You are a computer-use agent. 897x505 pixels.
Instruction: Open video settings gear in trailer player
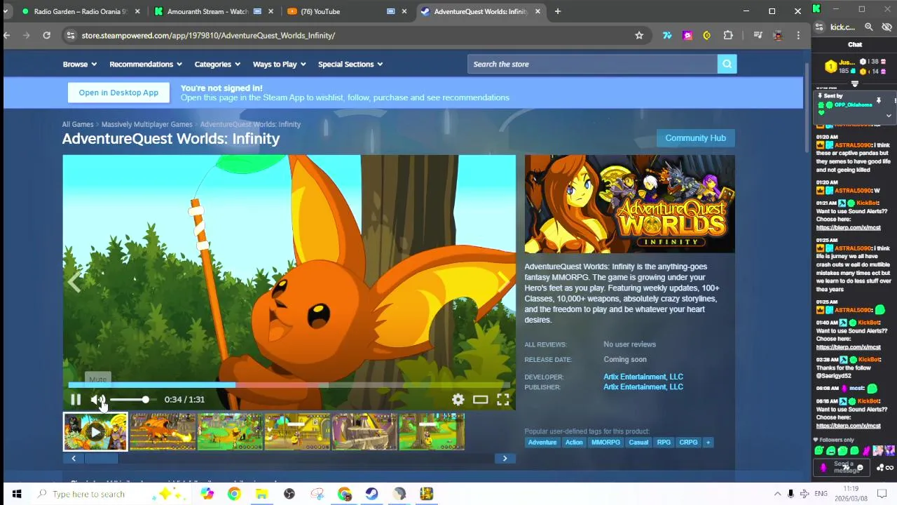coord(458,400)
